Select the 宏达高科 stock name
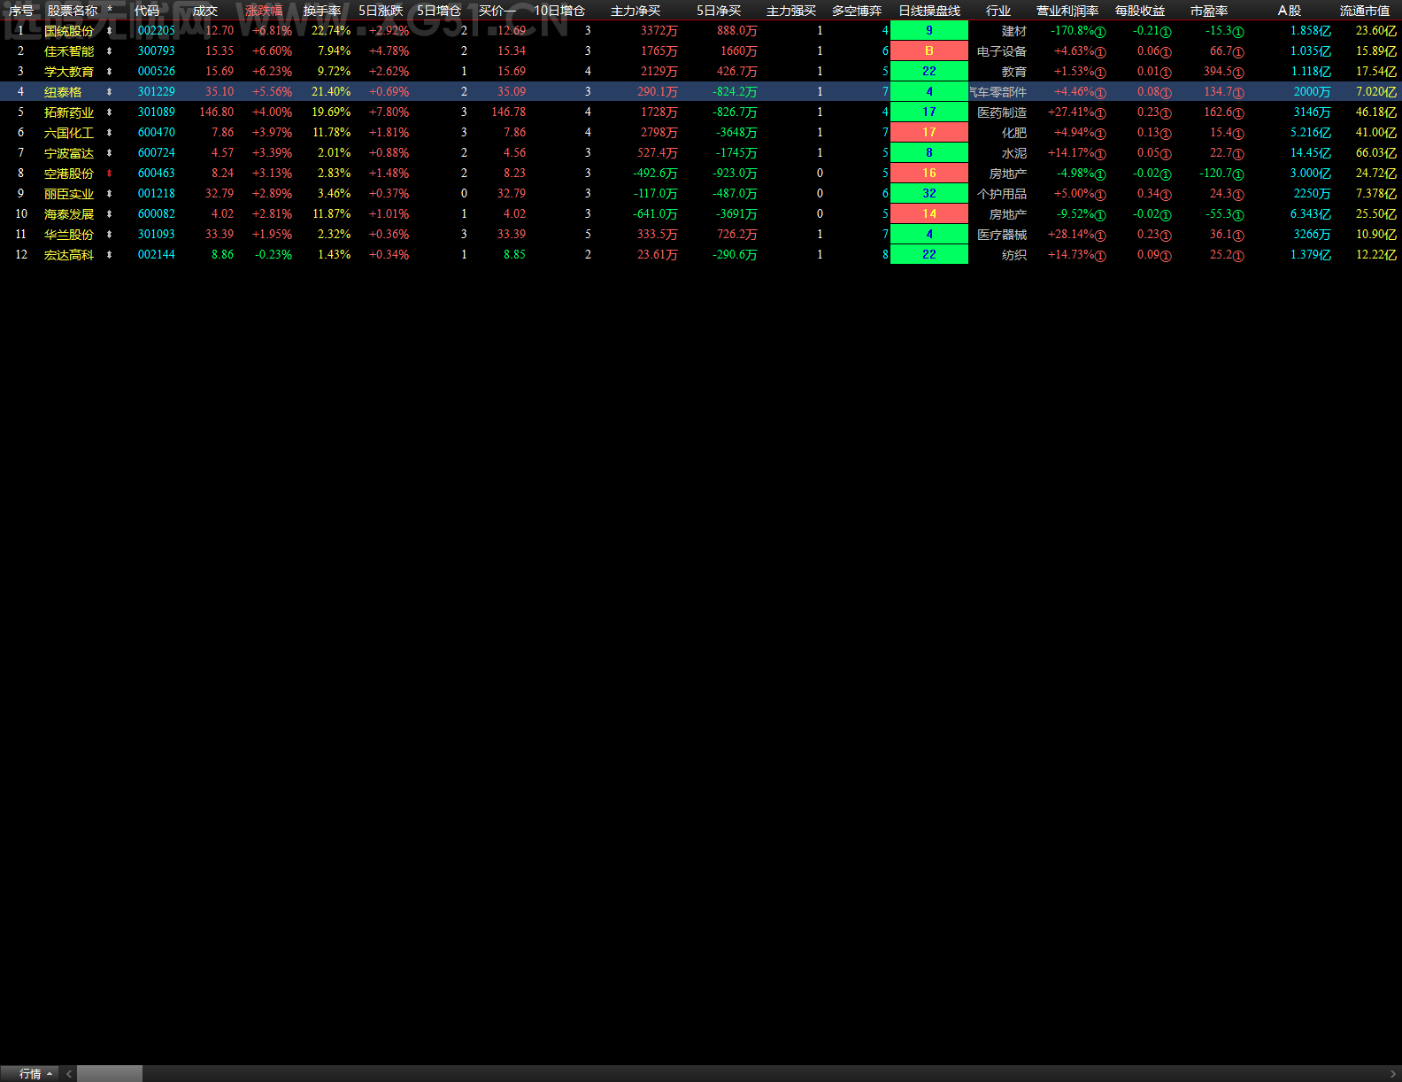The width and height of the screenshot is (1402, 1082). tap(69, 255)
